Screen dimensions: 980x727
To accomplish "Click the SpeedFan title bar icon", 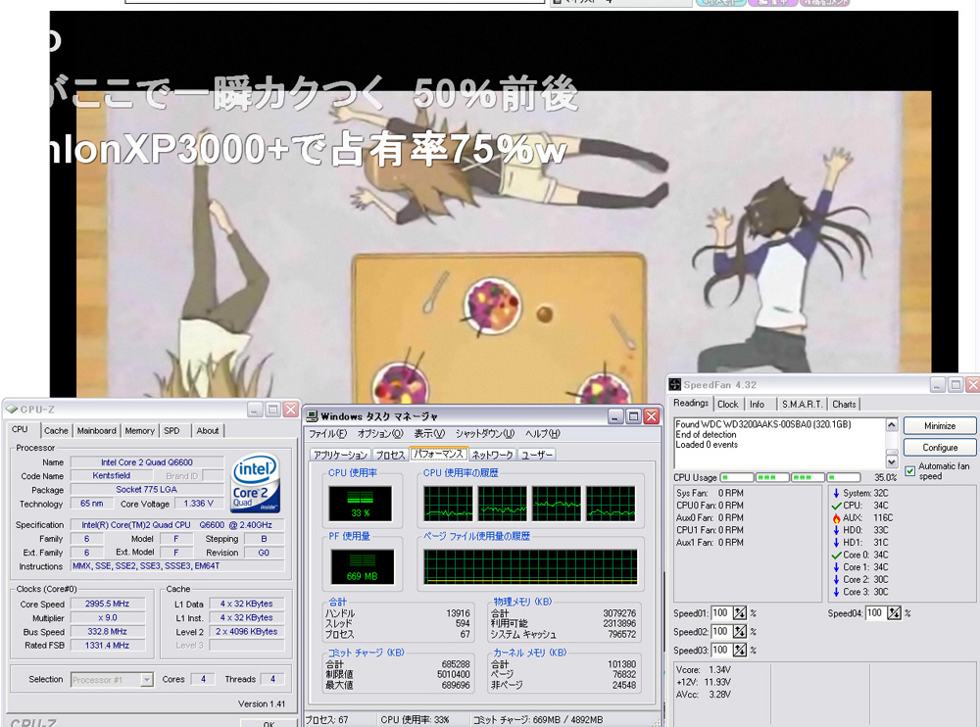I will (675, 384).
